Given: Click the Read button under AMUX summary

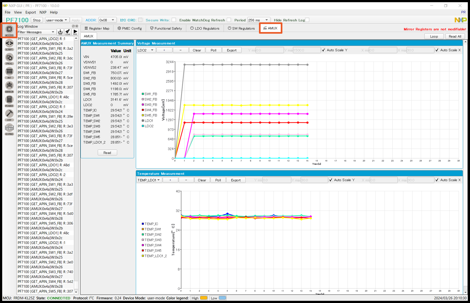Looking at the screenshot, I should tap(107, 153).
